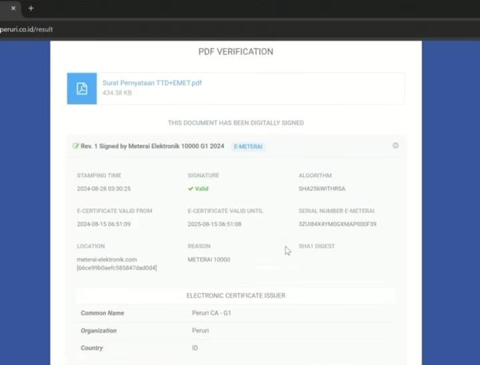Collapse the Rev. 1 signature panel
The height and width of the screenshot is (365, 480).
tap(395, 145)
